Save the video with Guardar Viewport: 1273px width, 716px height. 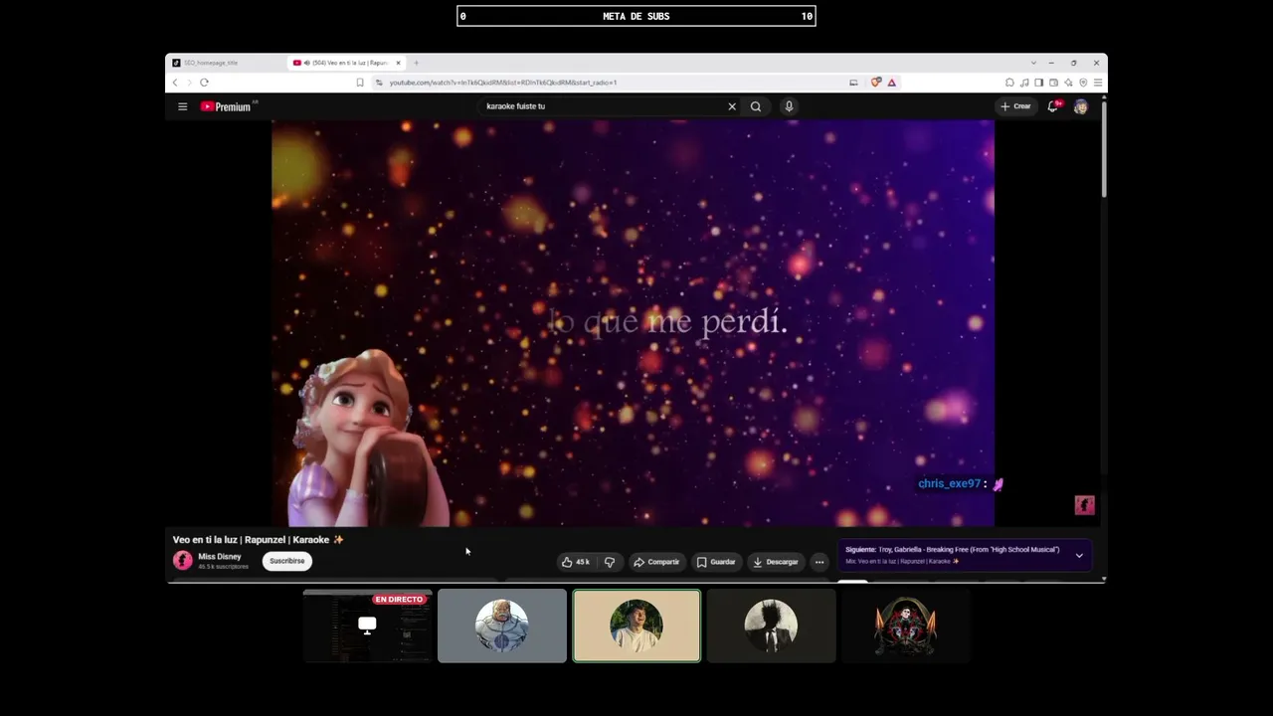[x=716, y=562]
